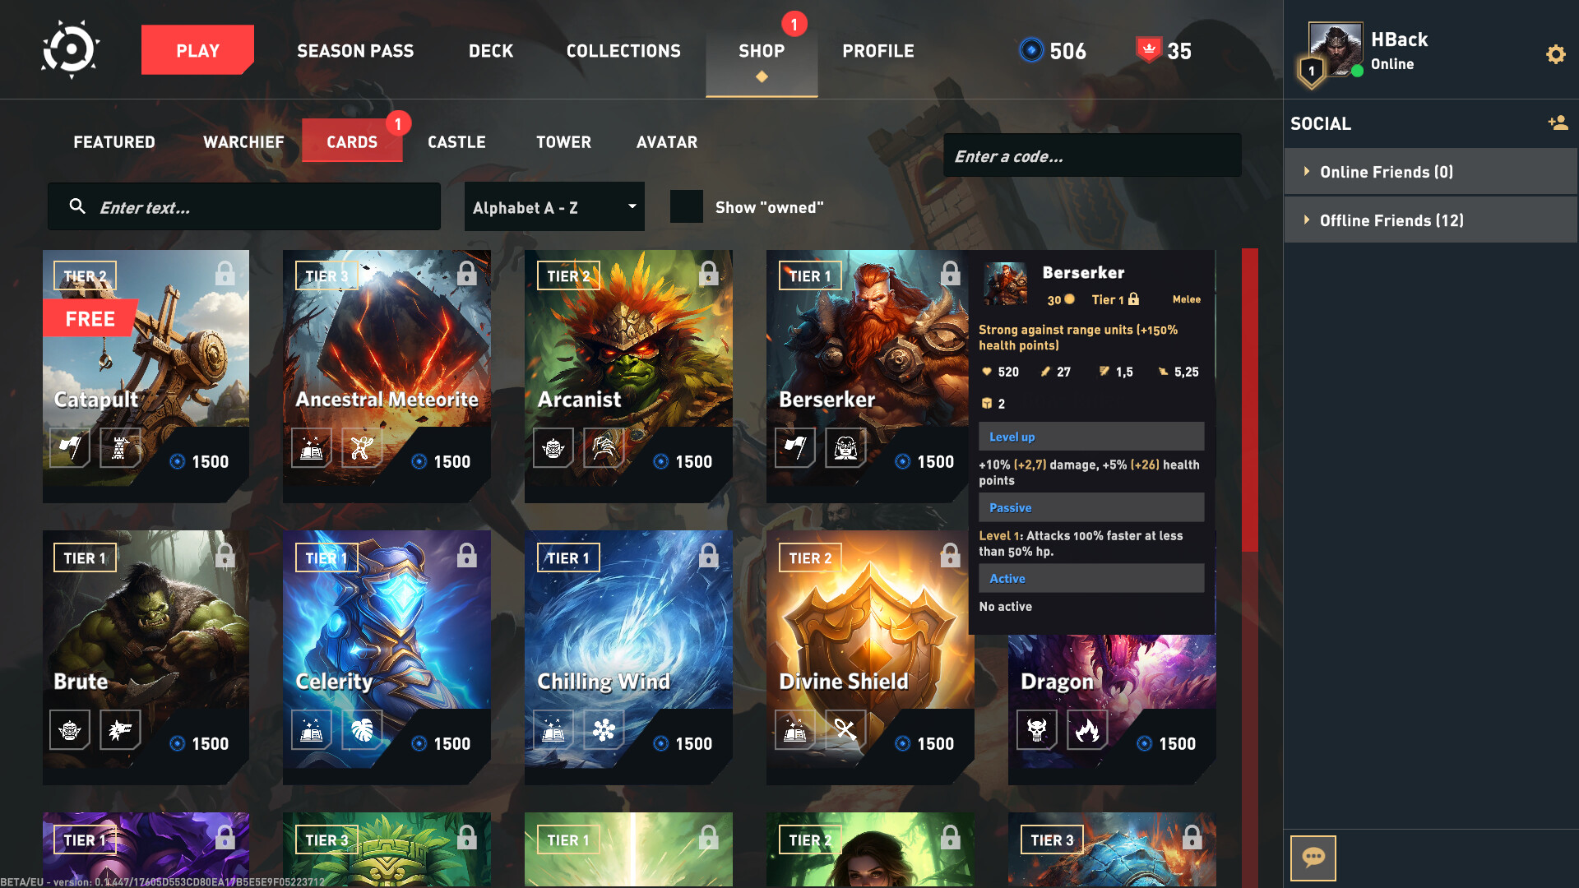Image resolution: width=1579 pixels, height=888 pixels.
Task: Click the red vertical scrollbar thumb
Action: [1249, 400]
